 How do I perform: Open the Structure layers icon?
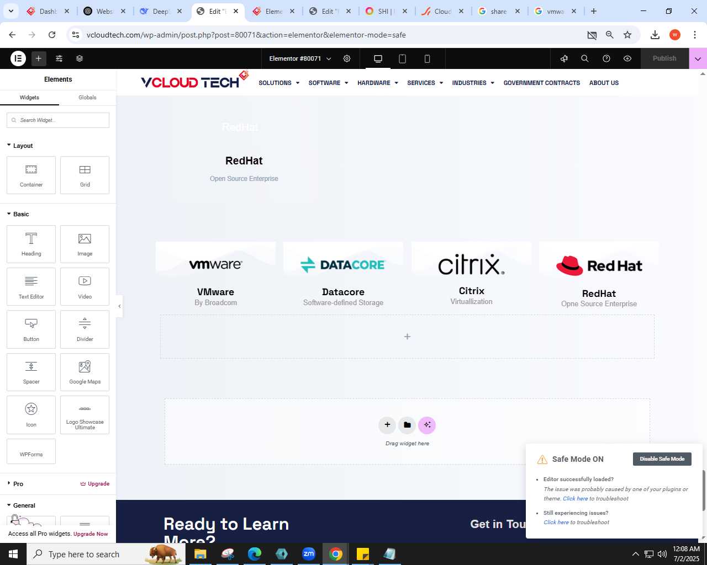tap(80, 58)
